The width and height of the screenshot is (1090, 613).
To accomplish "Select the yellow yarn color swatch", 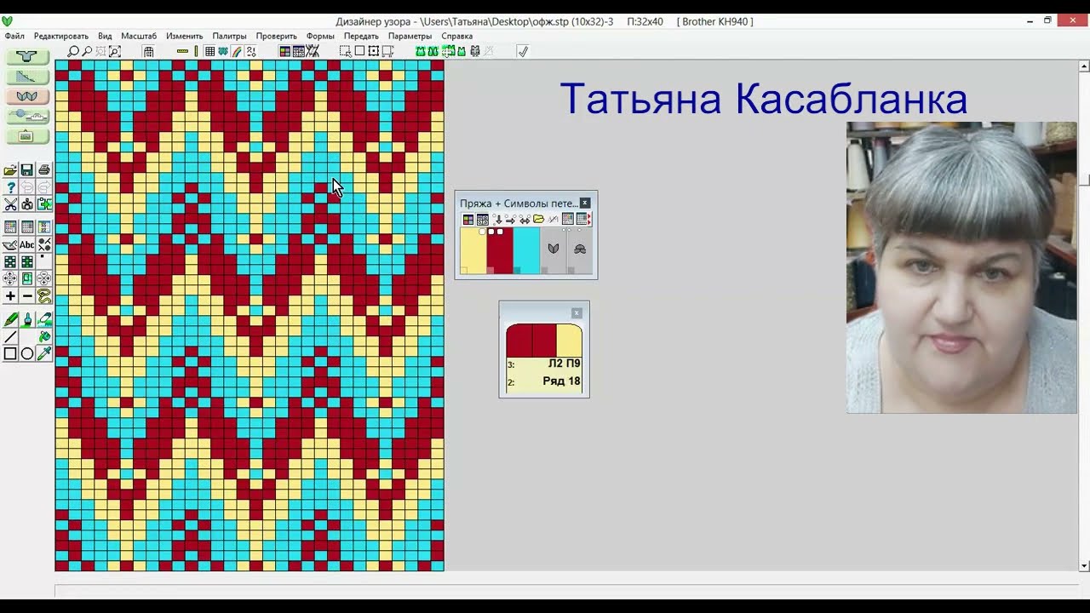I will click(473, 250).
